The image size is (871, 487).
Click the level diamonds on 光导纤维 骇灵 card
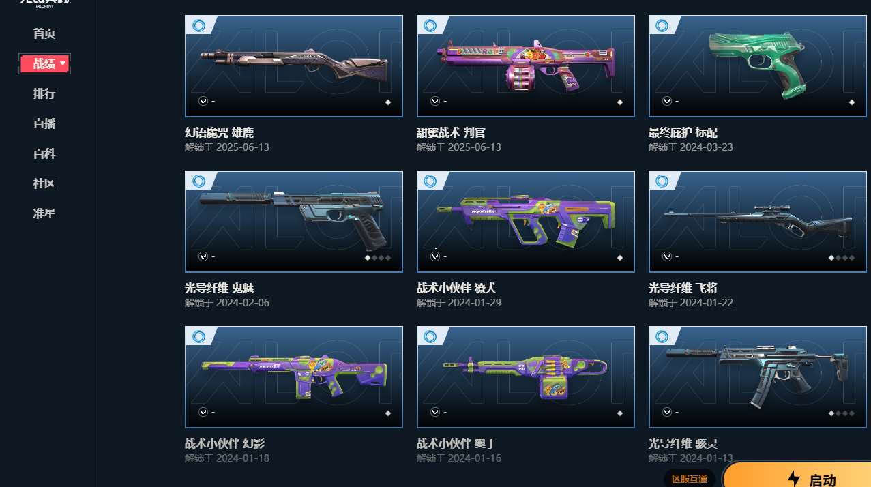point(841,413)
